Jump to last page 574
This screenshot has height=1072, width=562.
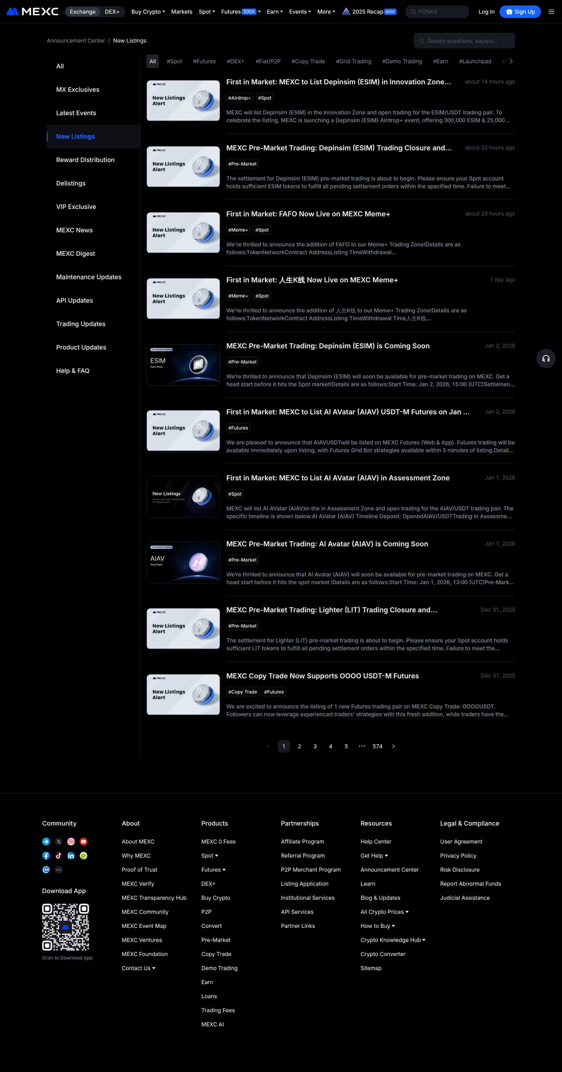pyautogui.click(x=377, y=746)
